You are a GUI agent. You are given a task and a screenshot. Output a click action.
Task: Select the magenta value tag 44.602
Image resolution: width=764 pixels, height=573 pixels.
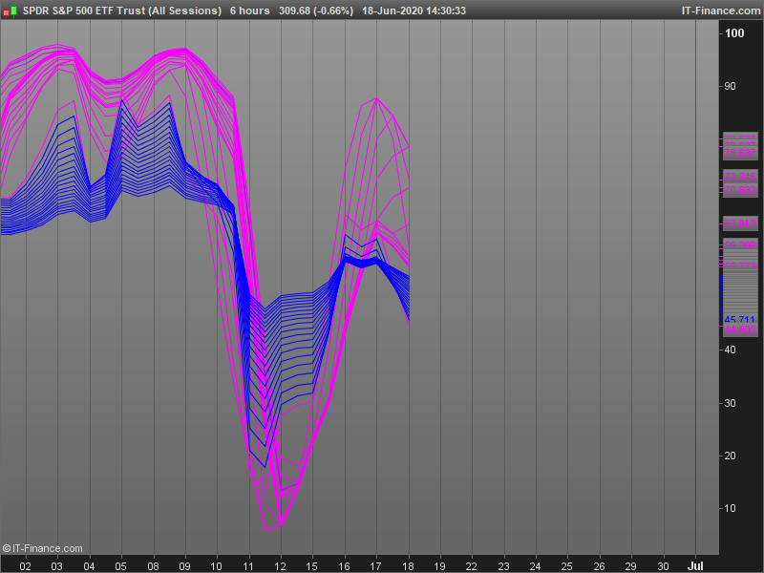point(740,329)
